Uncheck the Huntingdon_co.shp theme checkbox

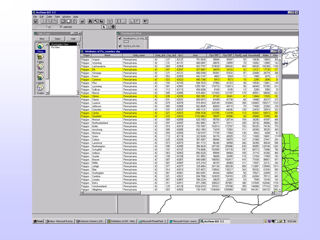click(120, 38)
